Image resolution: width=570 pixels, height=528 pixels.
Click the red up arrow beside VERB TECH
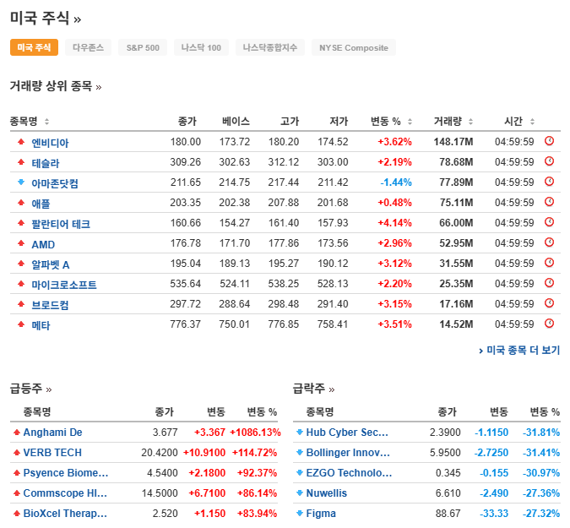click(16, 453)
